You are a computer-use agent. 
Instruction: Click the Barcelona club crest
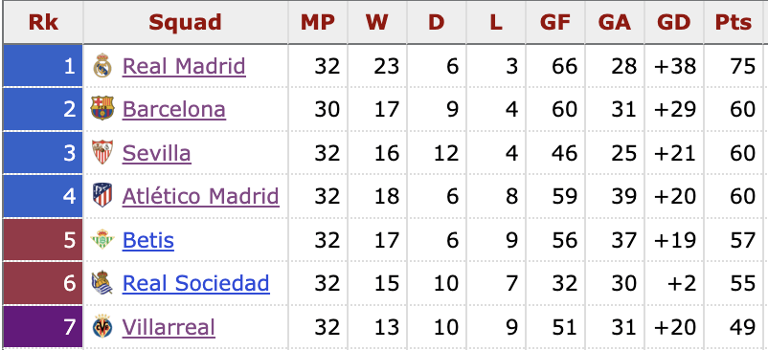(102, 108)
